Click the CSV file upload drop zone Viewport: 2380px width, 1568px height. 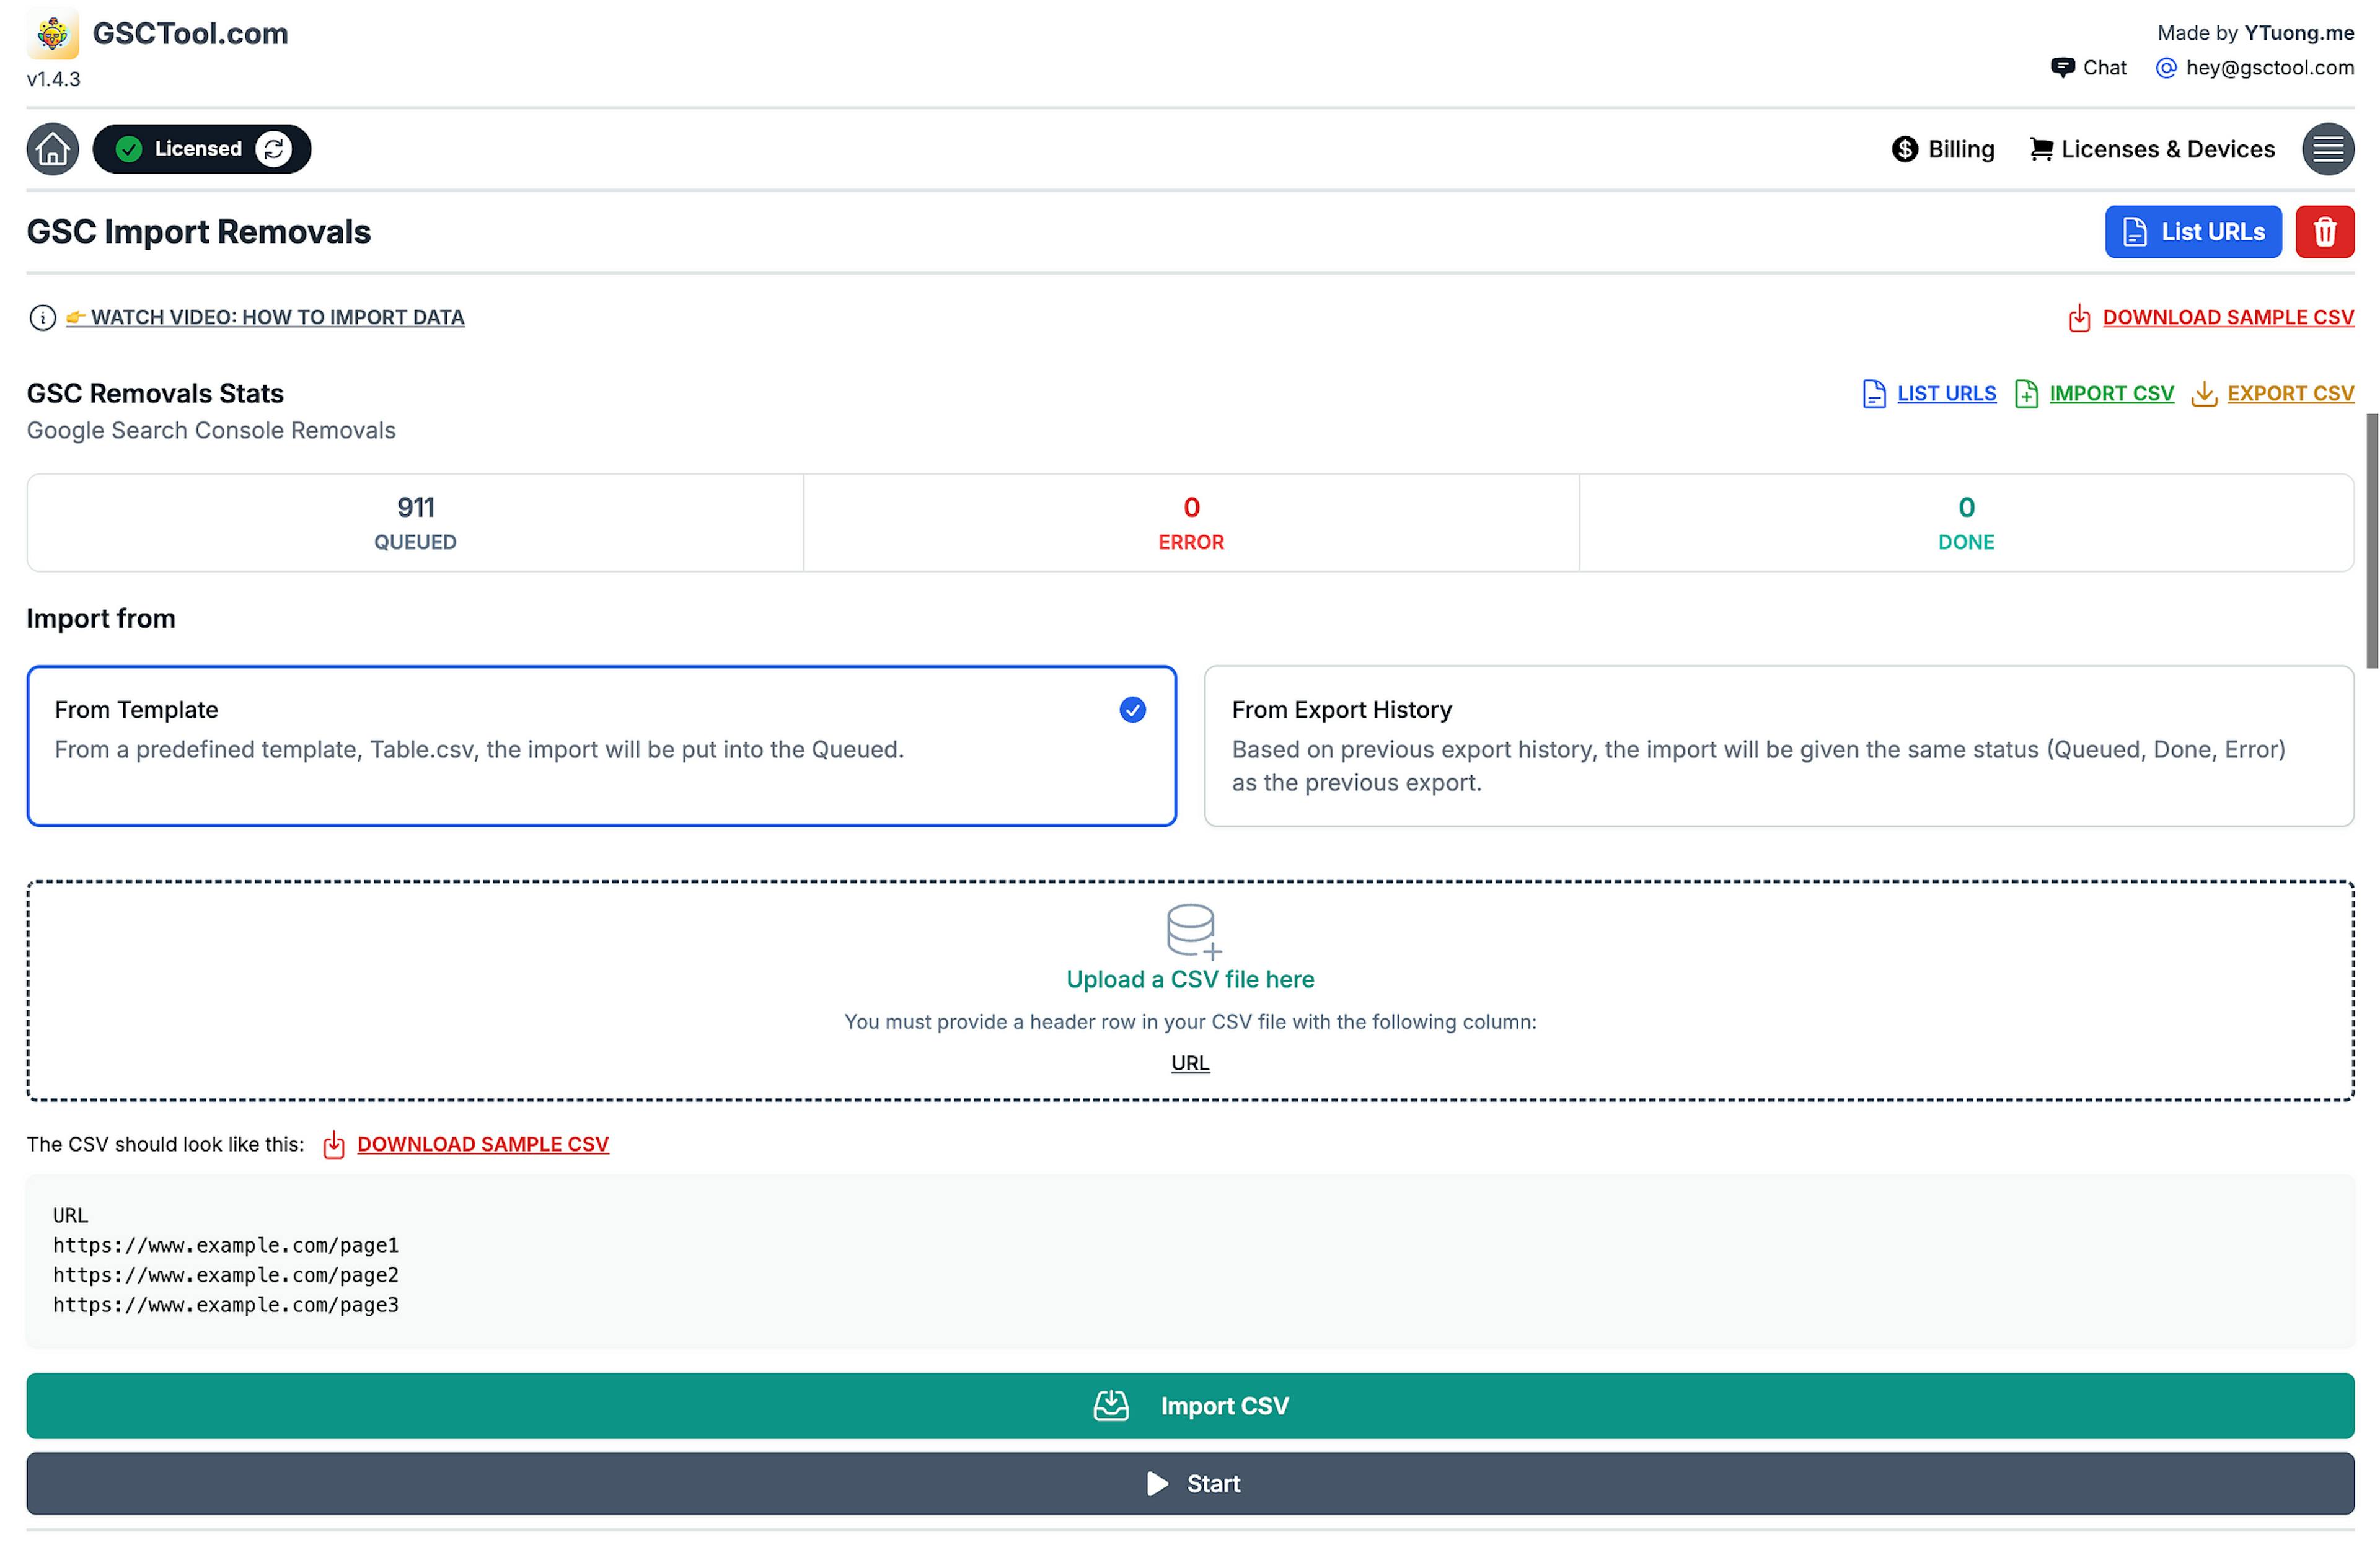1190,987
